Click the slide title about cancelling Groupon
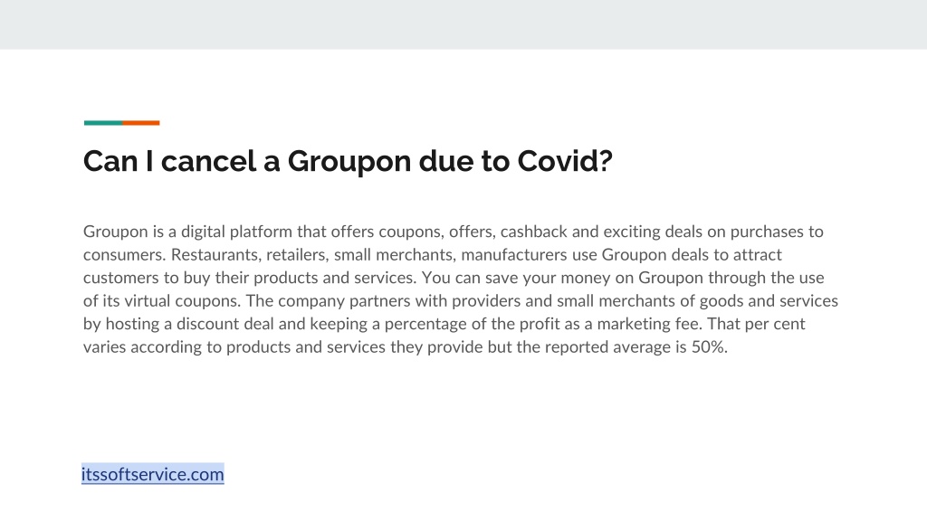927x521 pixels. pos(348,161)
